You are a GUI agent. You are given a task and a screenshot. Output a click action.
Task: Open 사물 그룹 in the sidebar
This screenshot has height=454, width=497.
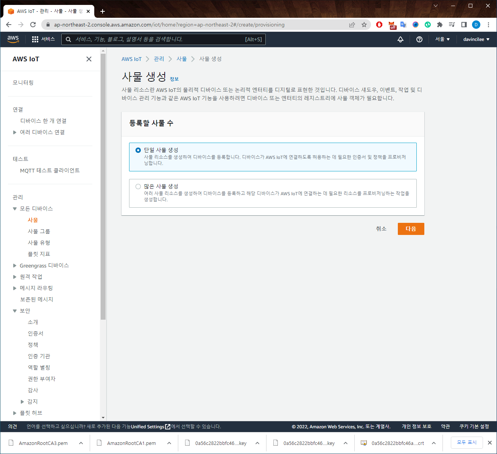39,231
